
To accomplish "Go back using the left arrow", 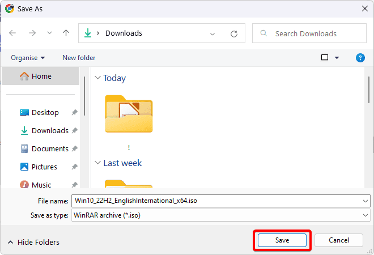I will (x=12, y=33).
